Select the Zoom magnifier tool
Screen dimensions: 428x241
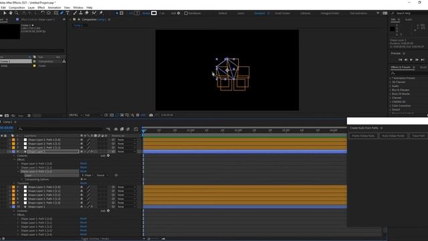17,13
